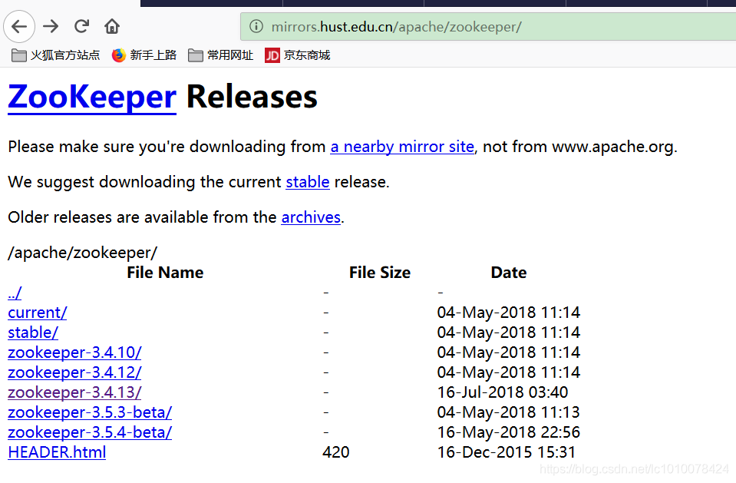Image resolution: width=736 pixels, height=483 pixels.
Task: Reload the page with the refresh icon
Action: (81, 26)
